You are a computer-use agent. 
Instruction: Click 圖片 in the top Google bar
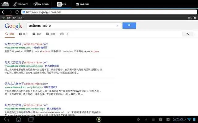click(x=15, y=18)
